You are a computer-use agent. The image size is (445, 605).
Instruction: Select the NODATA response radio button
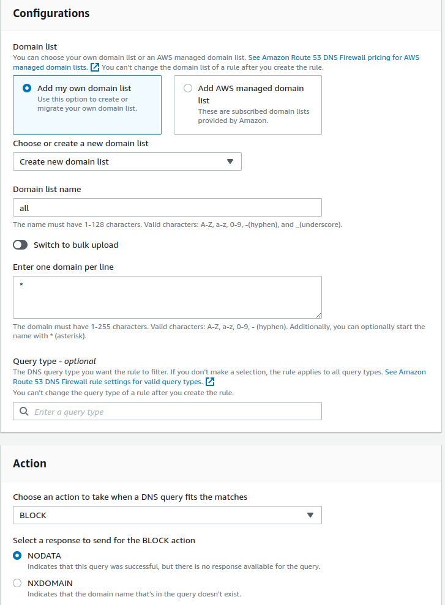(17, 555)
